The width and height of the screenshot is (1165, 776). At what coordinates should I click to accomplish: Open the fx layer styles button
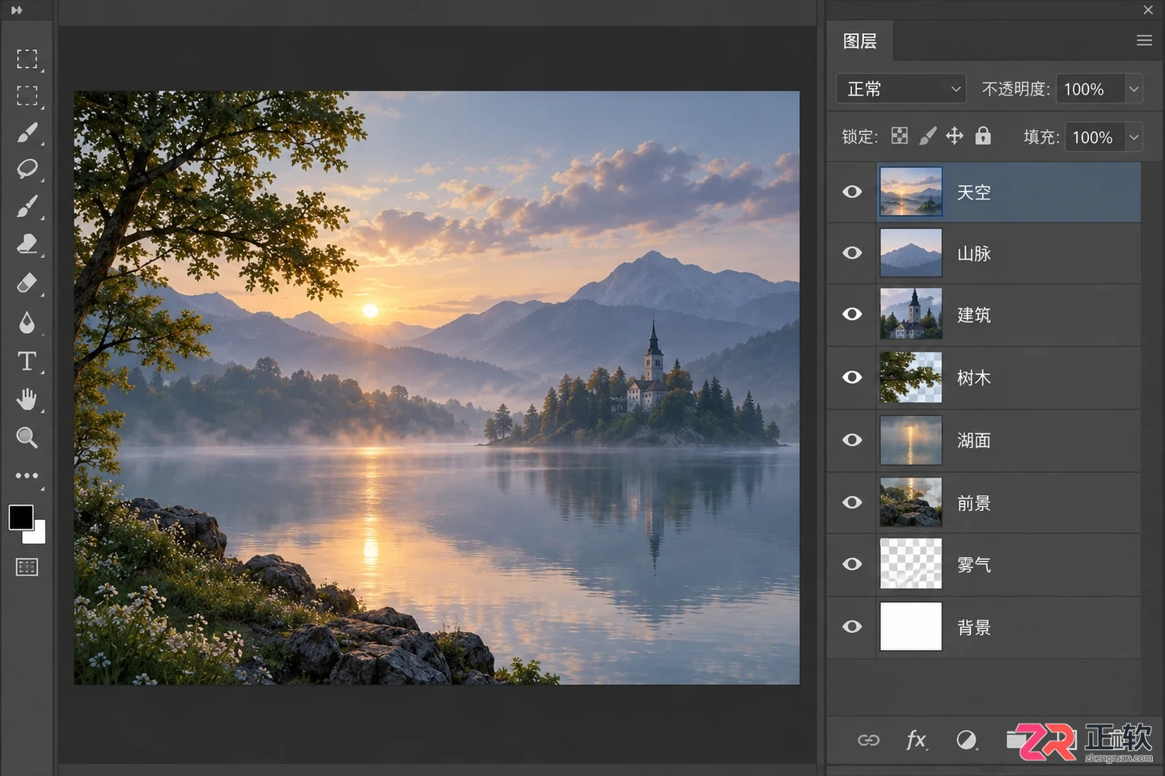click(x=916, y=740)
